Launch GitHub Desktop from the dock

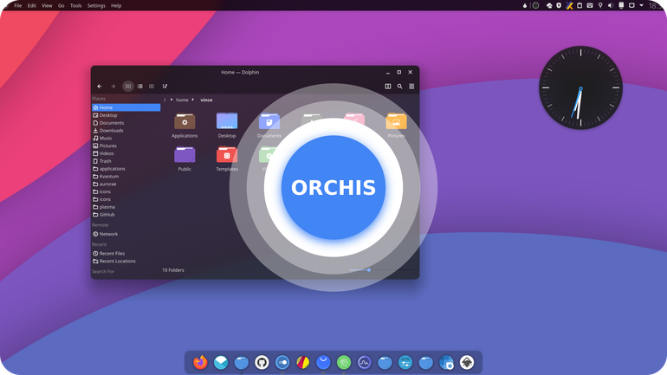[262, 362]
